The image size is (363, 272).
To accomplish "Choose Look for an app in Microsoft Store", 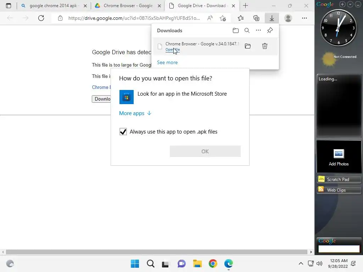I will [180, 97].
